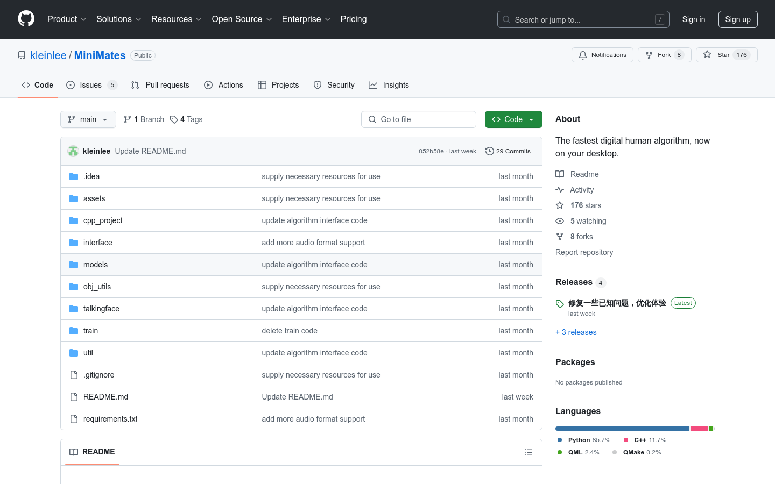Switch to the Actions tab
Image resolution: width=775 pixels, height=484 pixels.
[223, 85]
